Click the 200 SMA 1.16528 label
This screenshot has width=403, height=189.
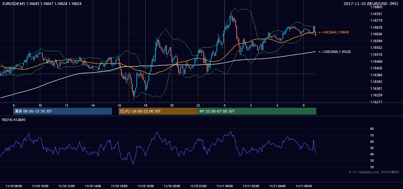(x=335, y=52)
